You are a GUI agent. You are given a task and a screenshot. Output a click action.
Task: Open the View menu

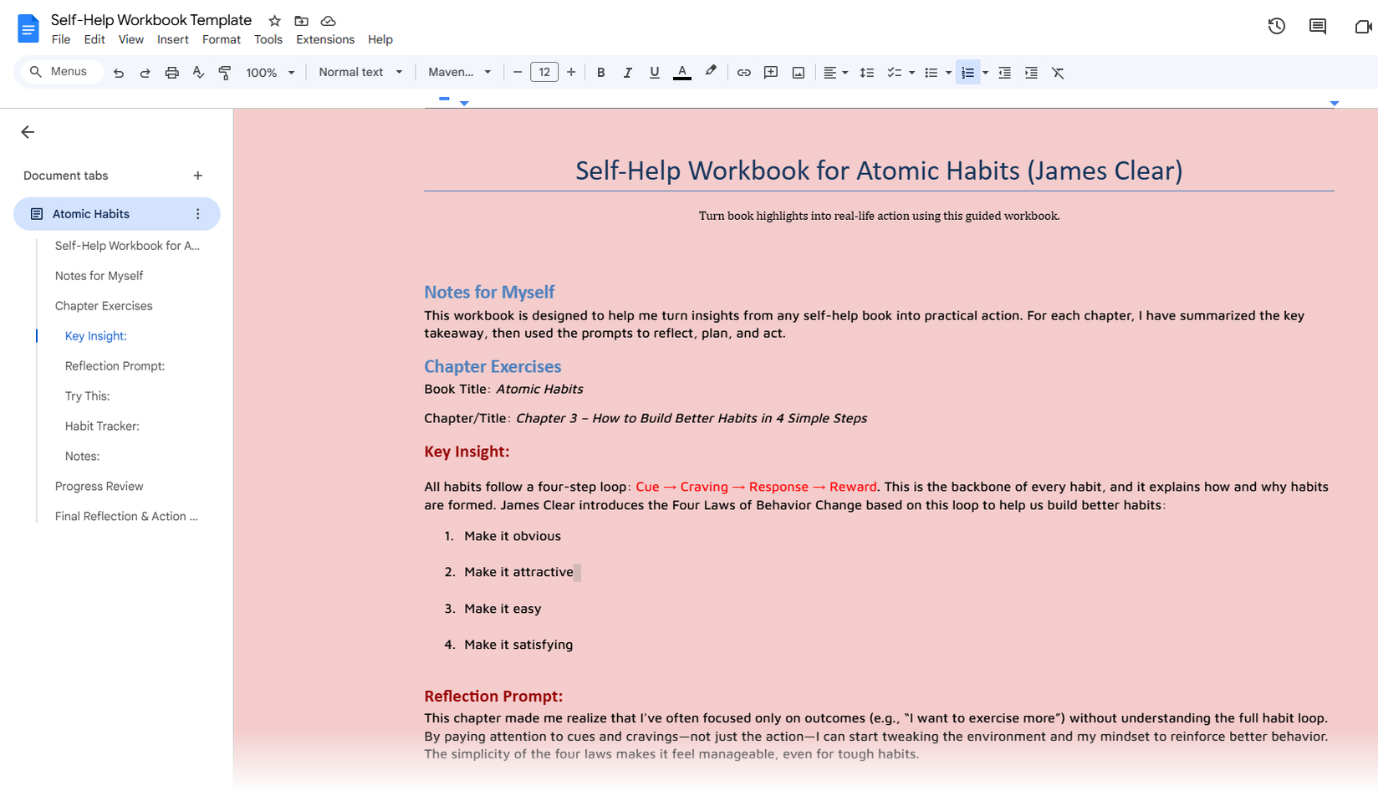click(130, 39)
